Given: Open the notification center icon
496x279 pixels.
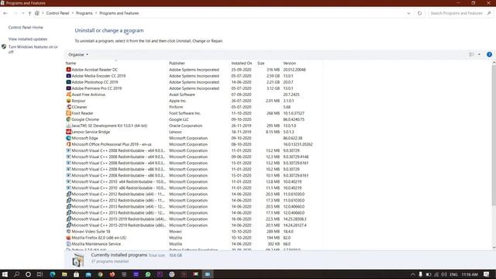Looking at the screenshot, I should (486, 274).
